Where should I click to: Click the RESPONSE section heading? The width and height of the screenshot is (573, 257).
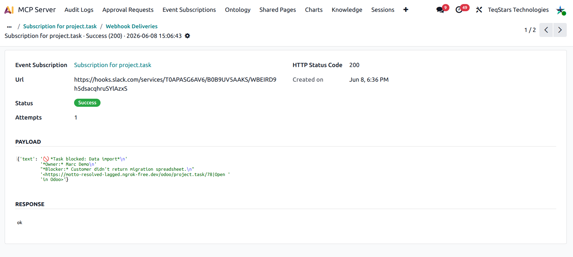tap(30, 204)
